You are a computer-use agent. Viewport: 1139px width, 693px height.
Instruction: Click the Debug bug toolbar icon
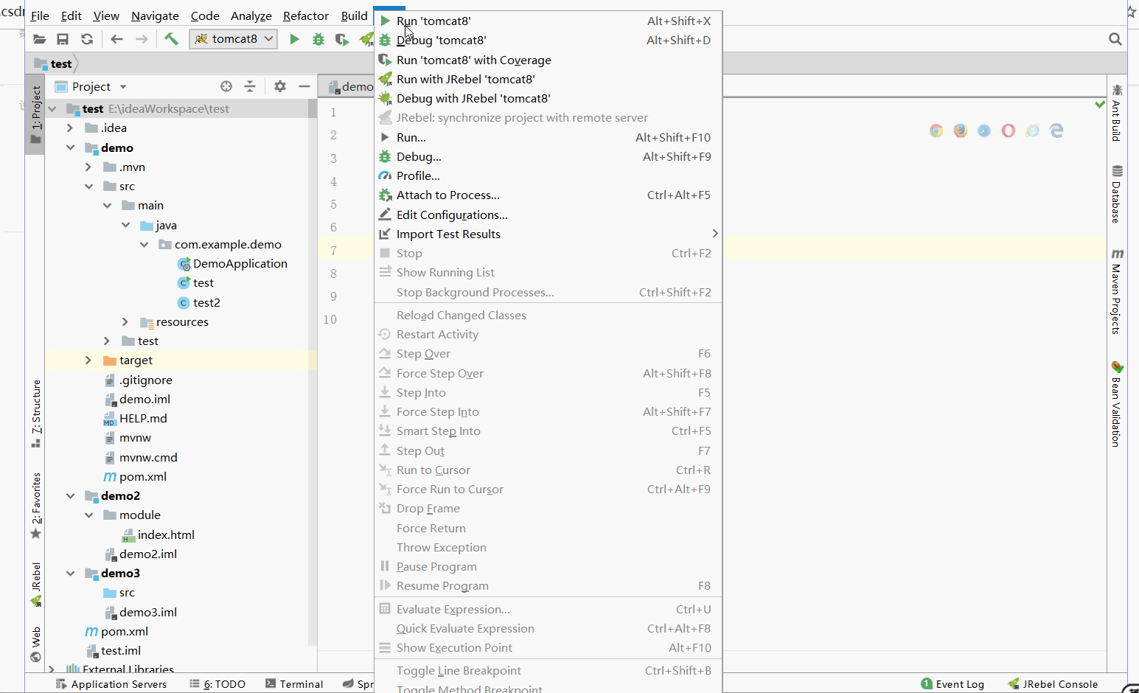(318, 39)
